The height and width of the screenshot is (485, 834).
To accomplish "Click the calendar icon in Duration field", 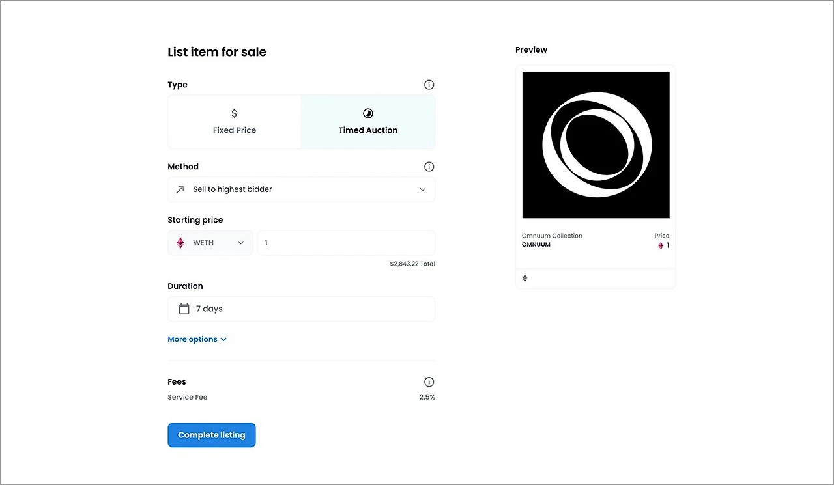I will [184, 309].
